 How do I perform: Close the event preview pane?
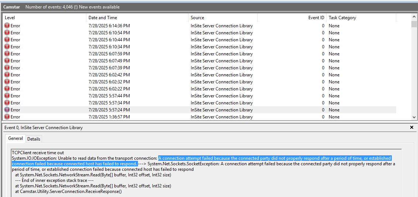click(412, 127)
